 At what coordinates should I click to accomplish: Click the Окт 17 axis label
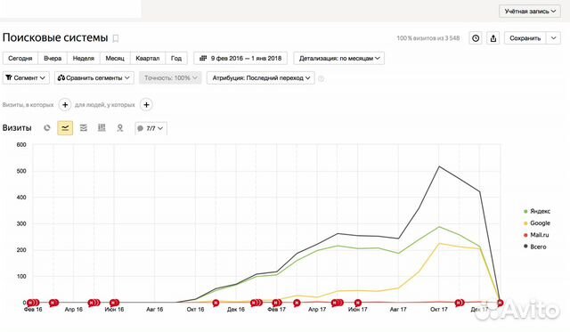tap(439, 310)
